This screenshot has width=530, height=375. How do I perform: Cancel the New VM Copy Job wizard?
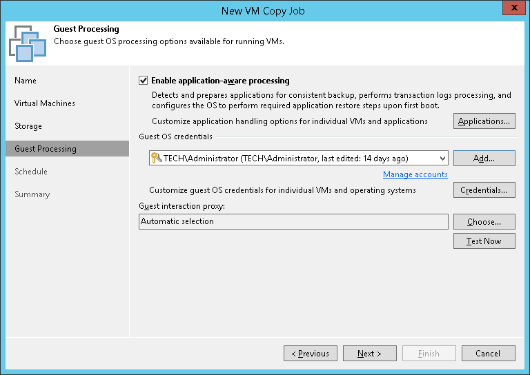pyautogui.click(x=488, y=354)
